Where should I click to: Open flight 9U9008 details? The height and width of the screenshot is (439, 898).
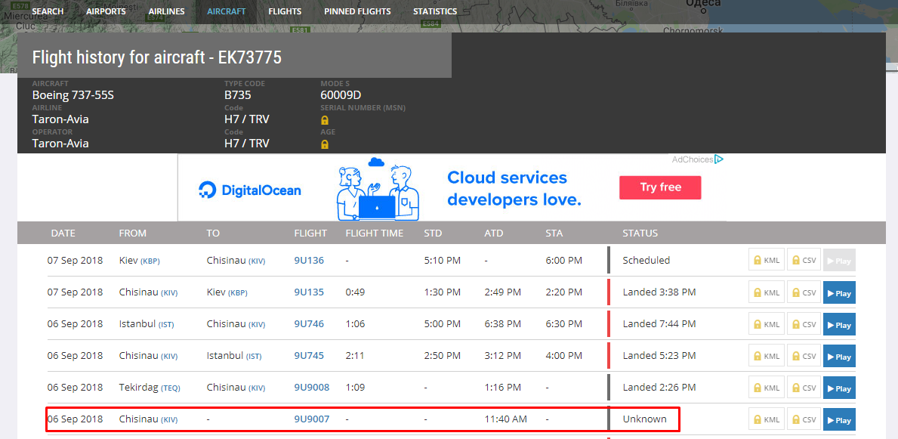tap(312, 388)
